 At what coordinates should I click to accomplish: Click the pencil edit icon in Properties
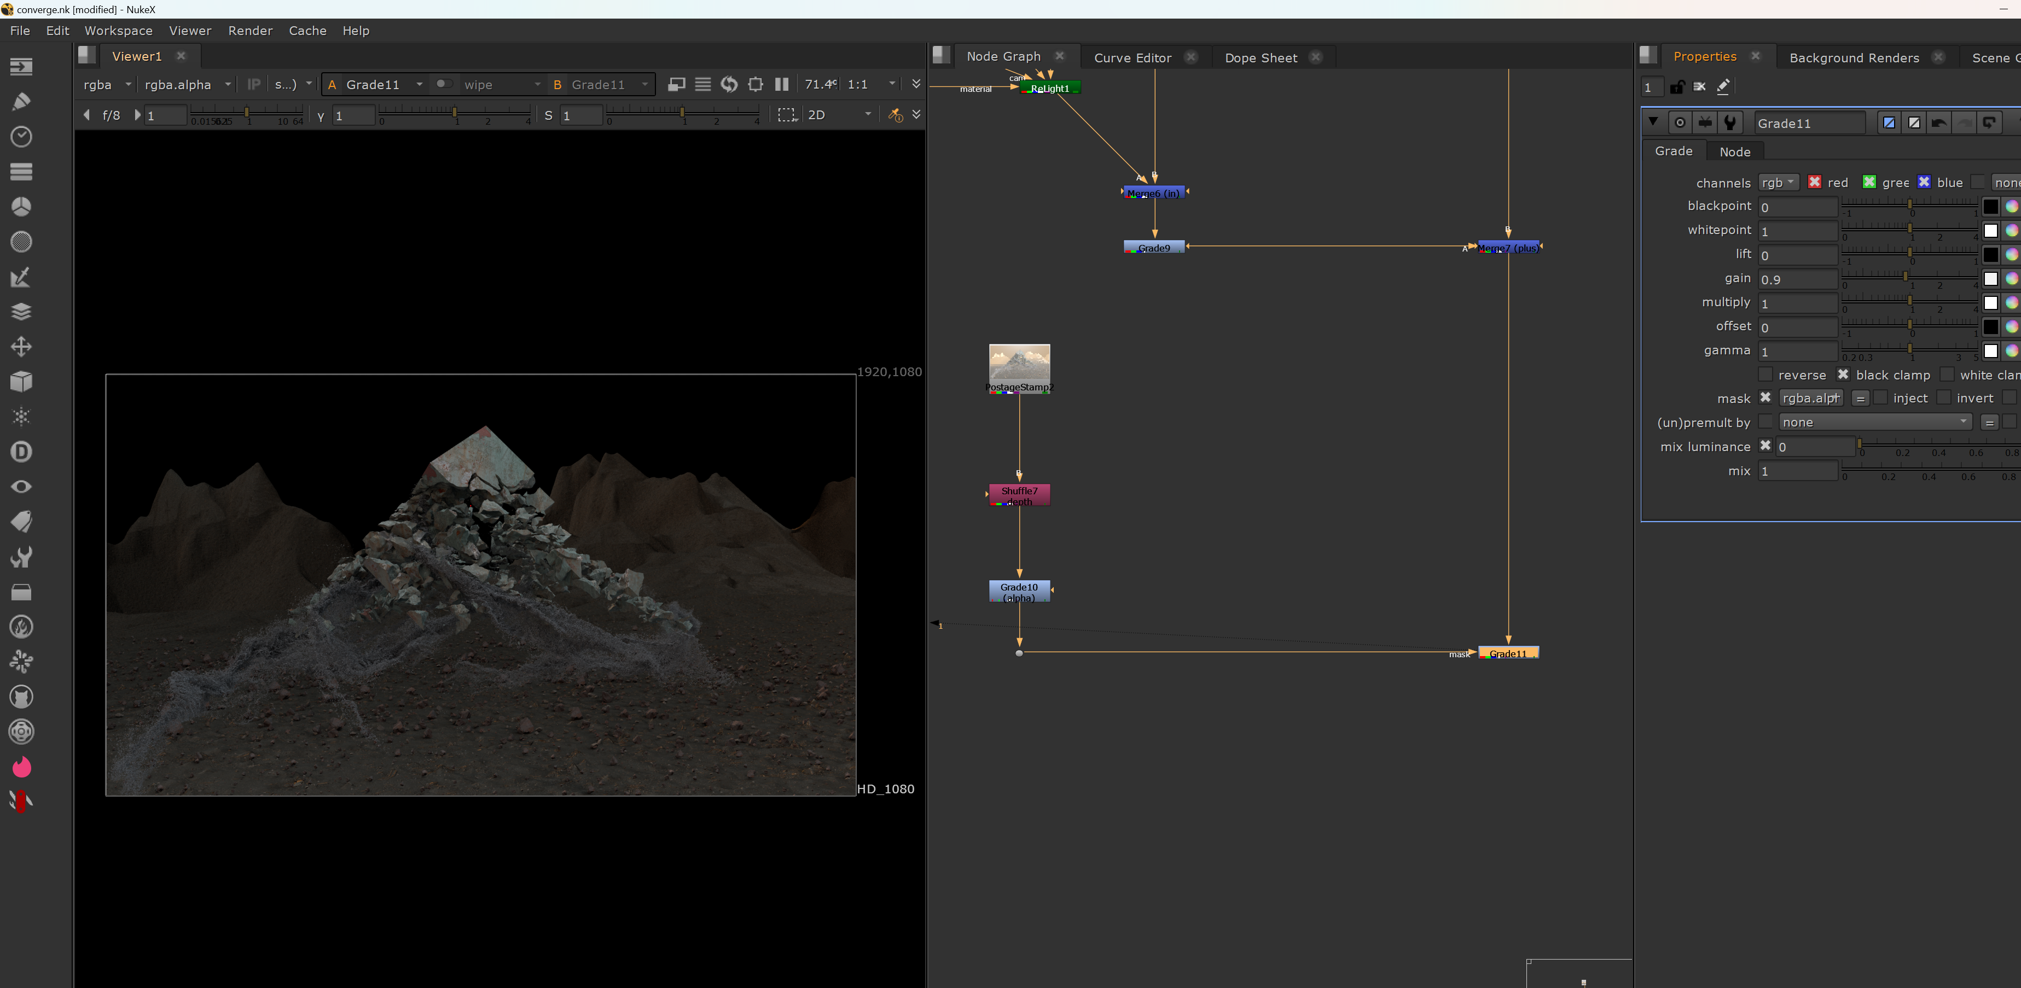click(1723, 87)
